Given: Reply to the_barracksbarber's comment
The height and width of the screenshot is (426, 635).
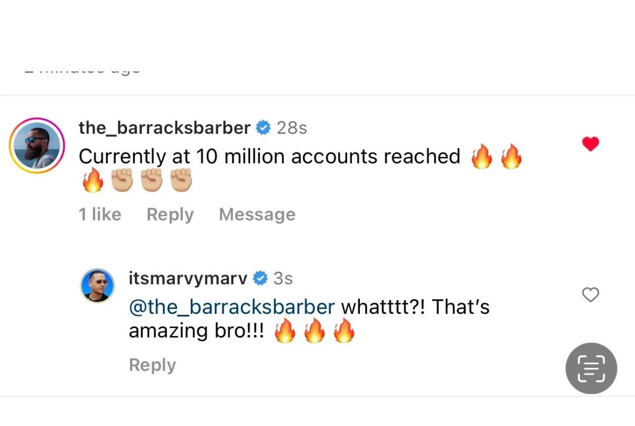Looking at the screenshot, I should [x=170, y=214].
